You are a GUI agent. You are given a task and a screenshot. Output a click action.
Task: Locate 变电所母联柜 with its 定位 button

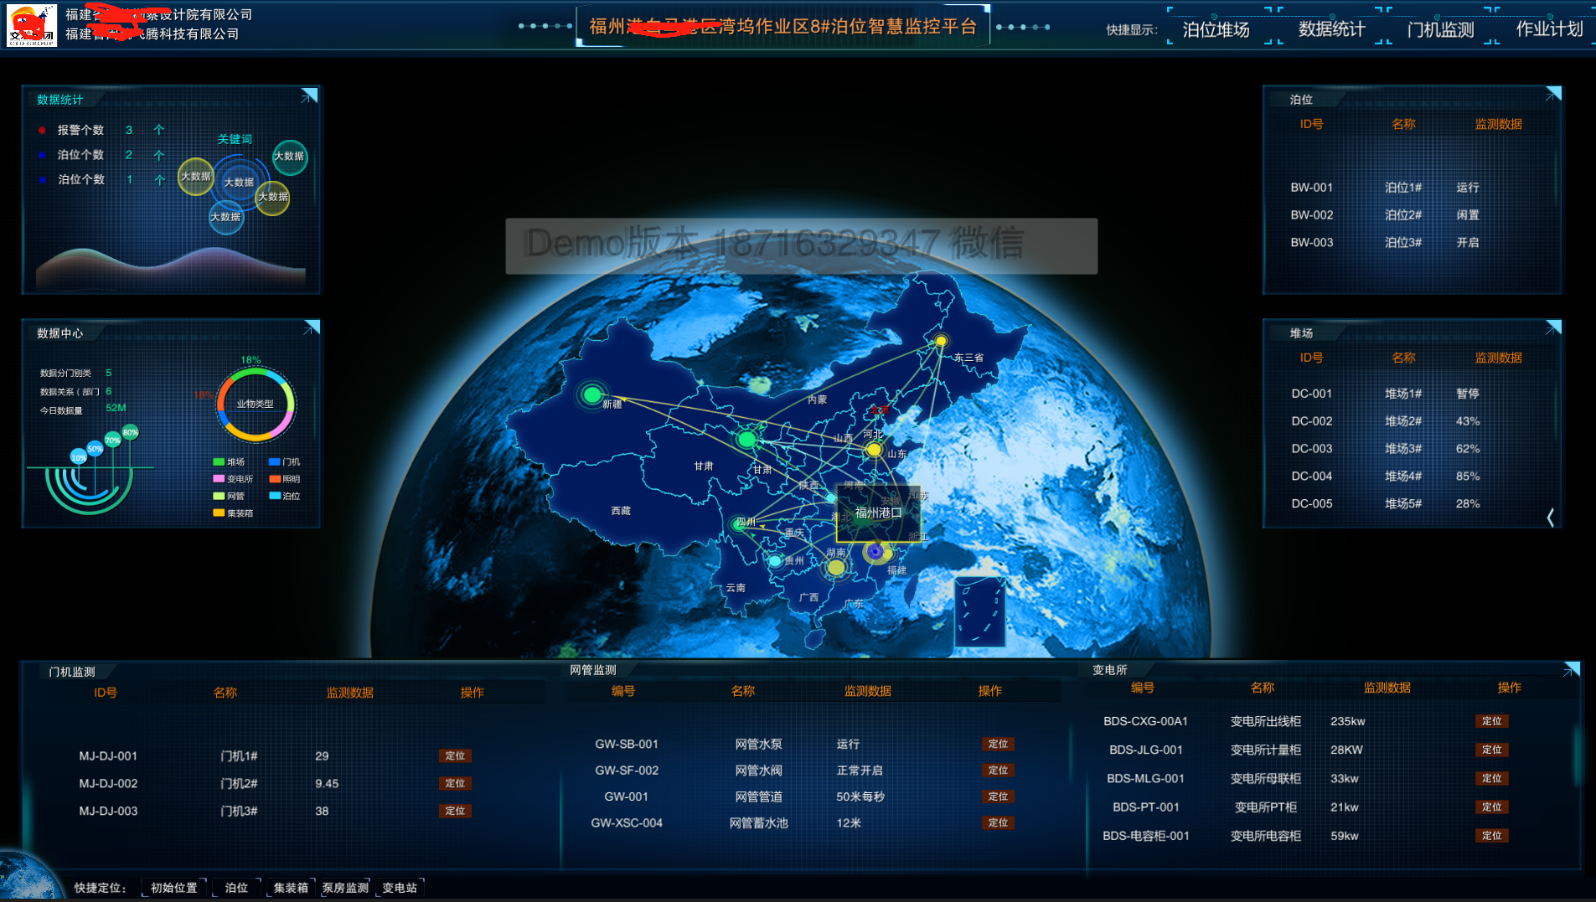(x=1491, y=778)
